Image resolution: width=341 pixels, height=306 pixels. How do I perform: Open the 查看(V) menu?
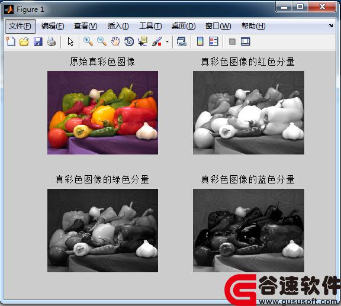coord(85,26)
